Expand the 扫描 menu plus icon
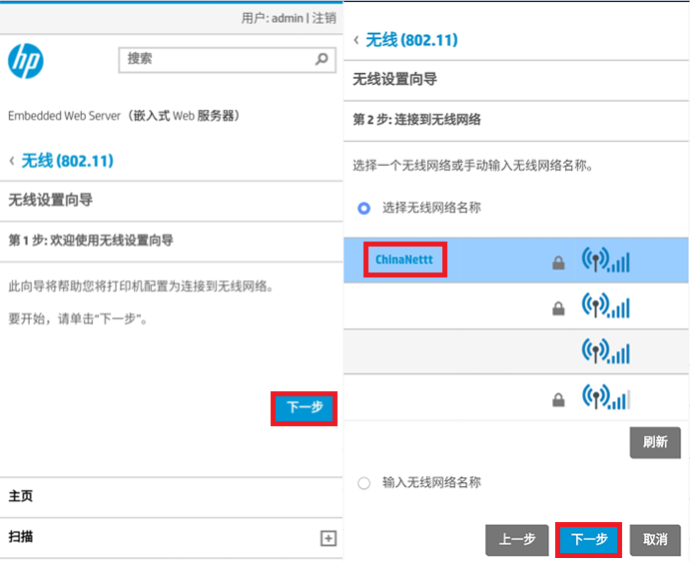The width and height of the screenshot is (690, 561). point(329,538)
